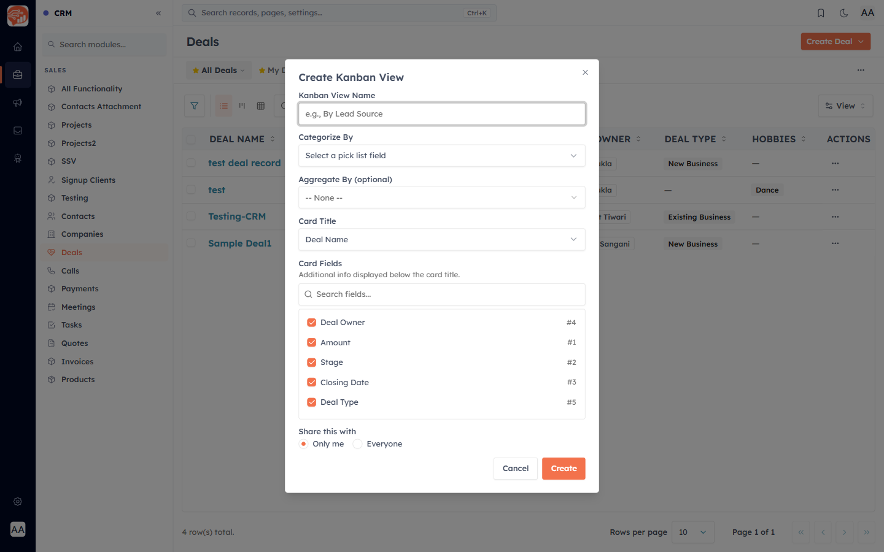Image resolution: width=884 pixels, height=552 pixels.
Task: Open the View options dropdown
Action: point(845,106)
